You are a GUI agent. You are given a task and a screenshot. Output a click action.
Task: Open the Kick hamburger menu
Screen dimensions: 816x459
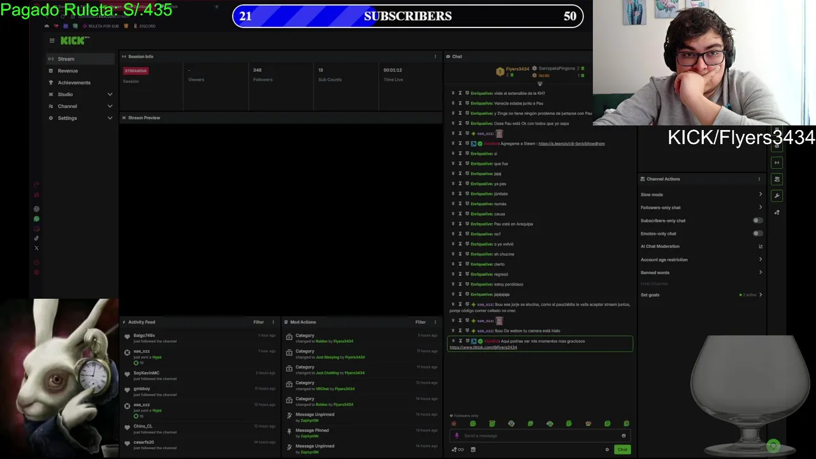52,40
